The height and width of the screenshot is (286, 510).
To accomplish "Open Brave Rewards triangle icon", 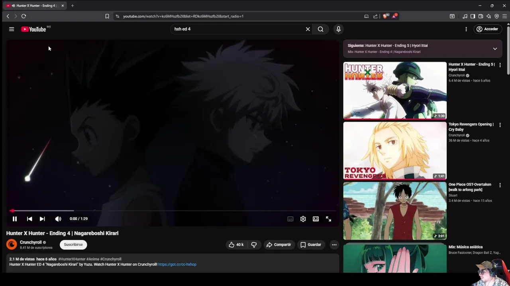I will click(x=394, y=16).
